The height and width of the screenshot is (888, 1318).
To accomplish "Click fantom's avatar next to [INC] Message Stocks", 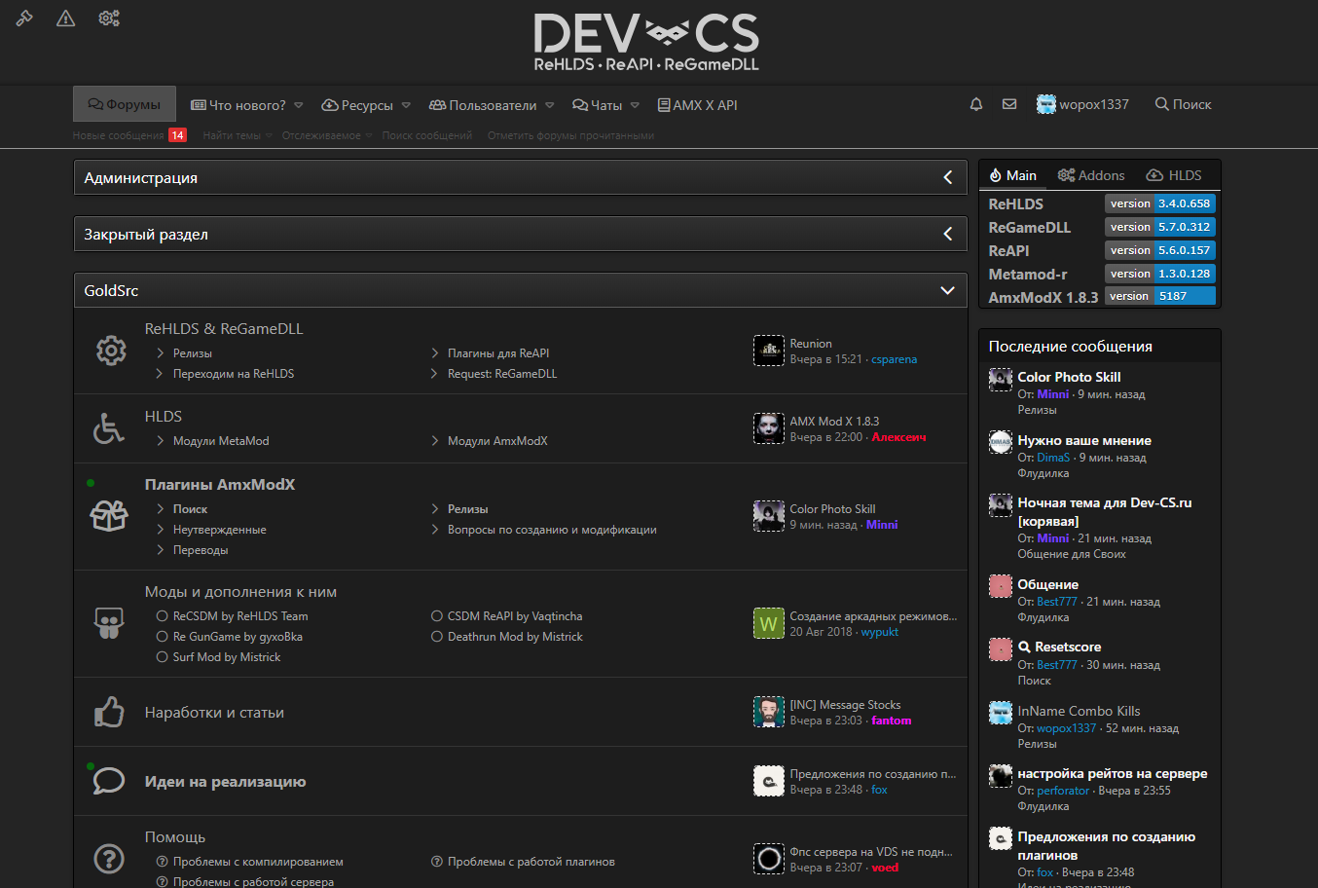I will point(769,712).
